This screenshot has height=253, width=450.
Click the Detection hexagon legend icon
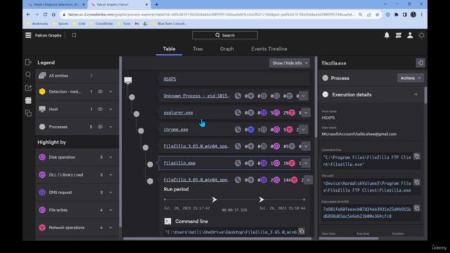pos(42,91)
